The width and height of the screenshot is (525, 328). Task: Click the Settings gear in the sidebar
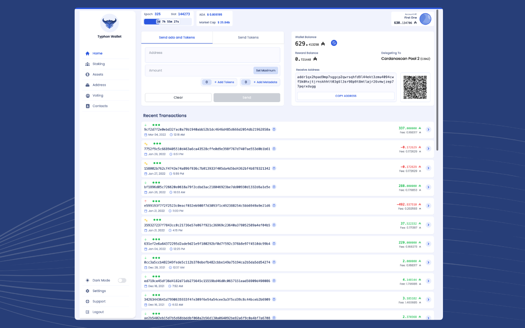click(x=87, y=291)
